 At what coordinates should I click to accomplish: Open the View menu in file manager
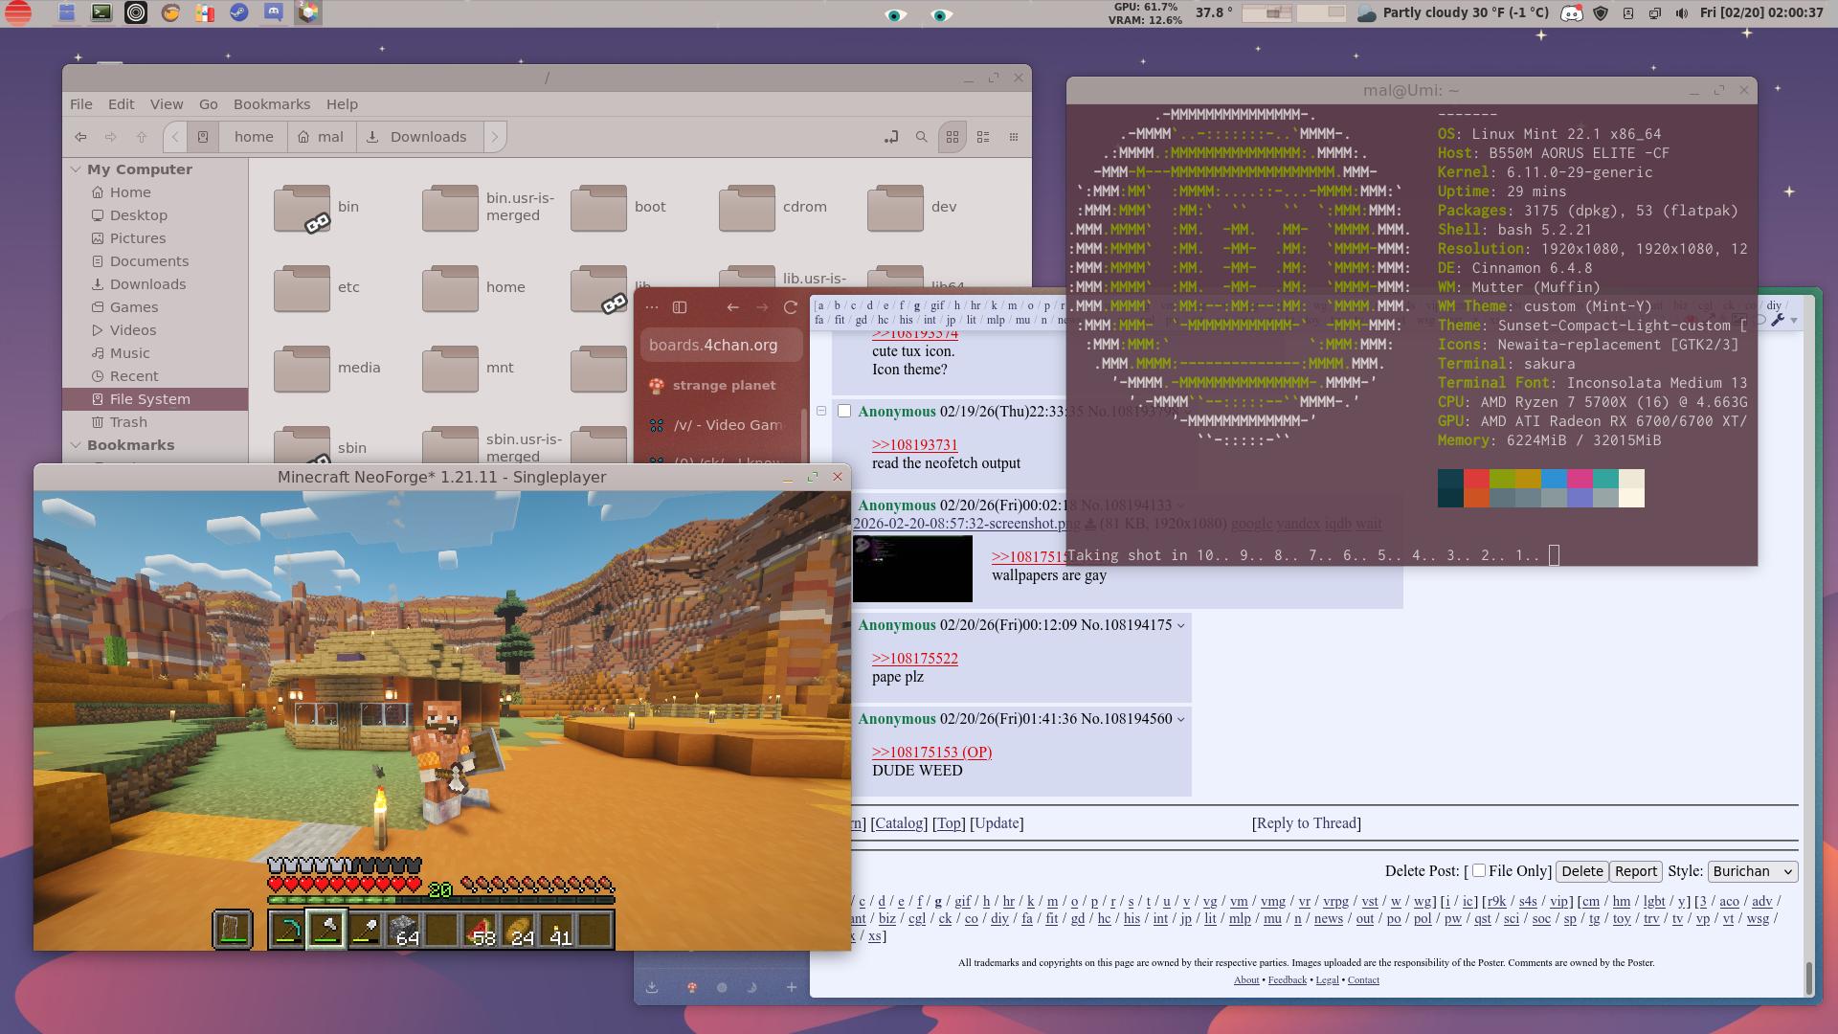(x=166, y=104)
